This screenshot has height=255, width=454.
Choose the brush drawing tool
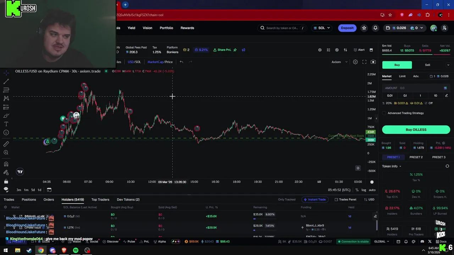[6, 115]
